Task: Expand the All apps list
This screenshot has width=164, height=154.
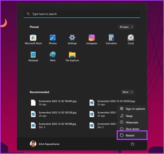Action: 126,27
